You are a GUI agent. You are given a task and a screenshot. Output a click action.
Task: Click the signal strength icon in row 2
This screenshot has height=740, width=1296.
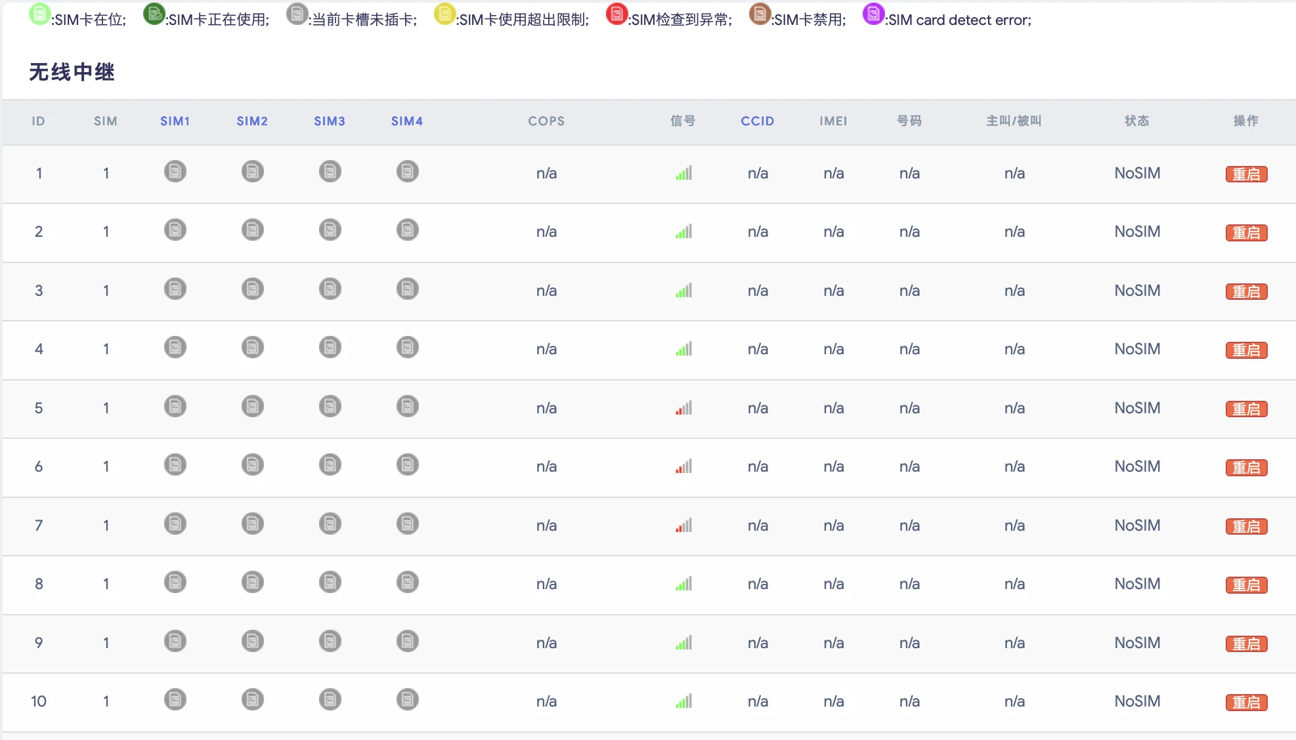coord(683,232)
